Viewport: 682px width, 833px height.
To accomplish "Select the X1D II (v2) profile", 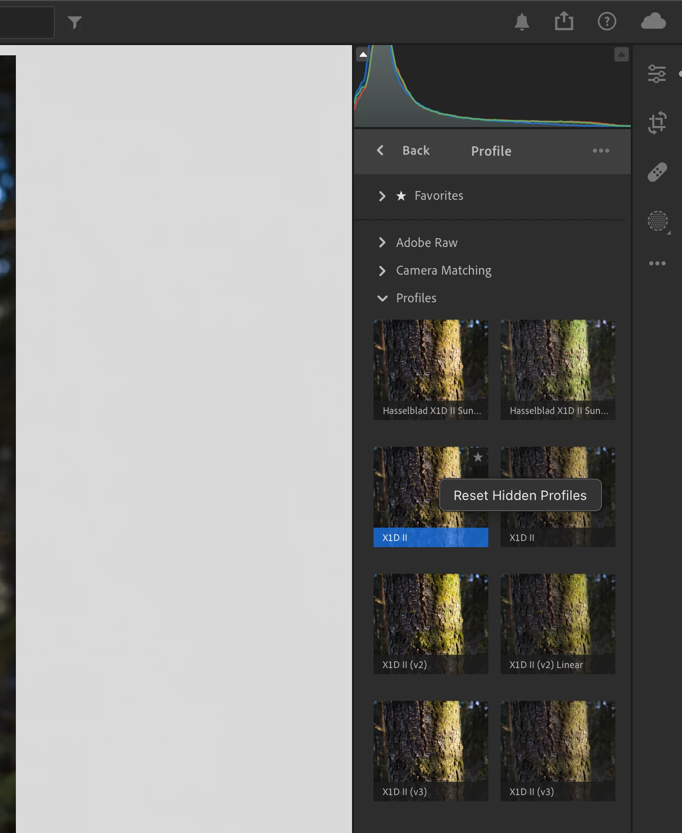I will coord(431,624).
